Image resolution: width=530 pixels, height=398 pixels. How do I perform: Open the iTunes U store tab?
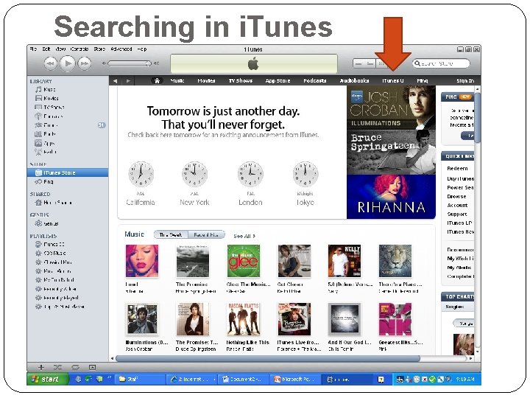click(393, 80)
